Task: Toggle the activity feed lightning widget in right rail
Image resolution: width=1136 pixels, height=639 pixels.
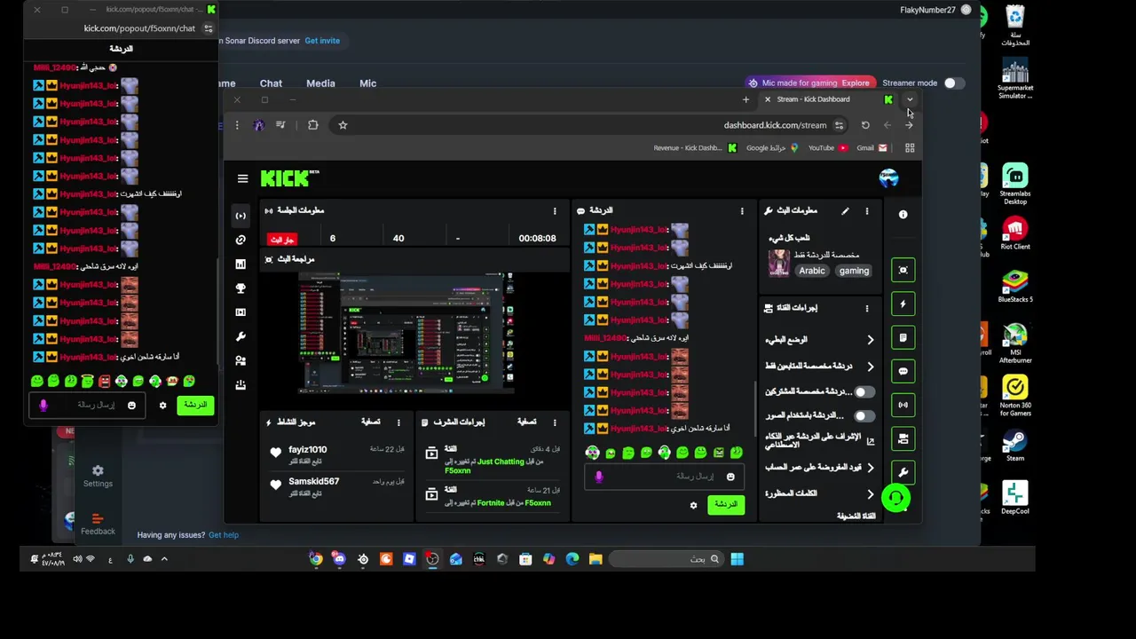Action: point(903,304)
